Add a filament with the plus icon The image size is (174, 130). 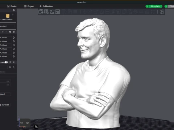[3, 32]
